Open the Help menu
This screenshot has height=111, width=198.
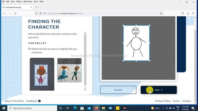click(x=41, y=2)
